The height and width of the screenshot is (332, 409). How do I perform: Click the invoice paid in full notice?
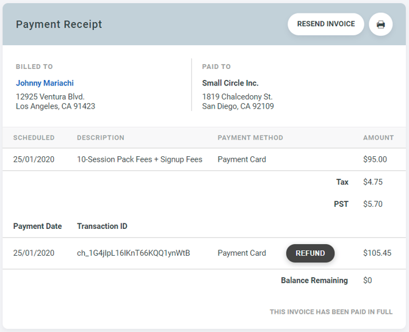(x=331, y=312)
